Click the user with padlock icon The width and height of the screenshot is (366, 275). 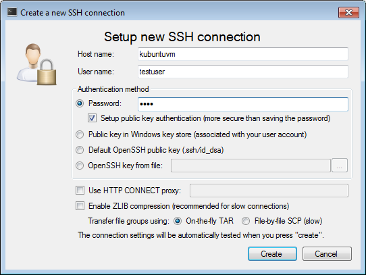pyautogui.click(x=36, y=64)
